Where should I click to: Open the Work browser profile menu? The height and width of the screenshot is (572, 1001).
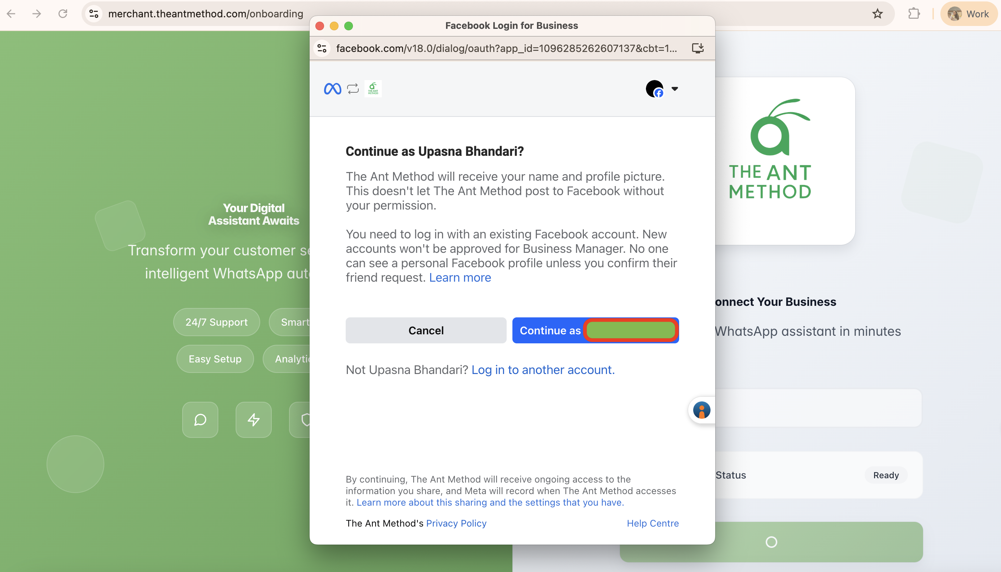coord(969,14)
